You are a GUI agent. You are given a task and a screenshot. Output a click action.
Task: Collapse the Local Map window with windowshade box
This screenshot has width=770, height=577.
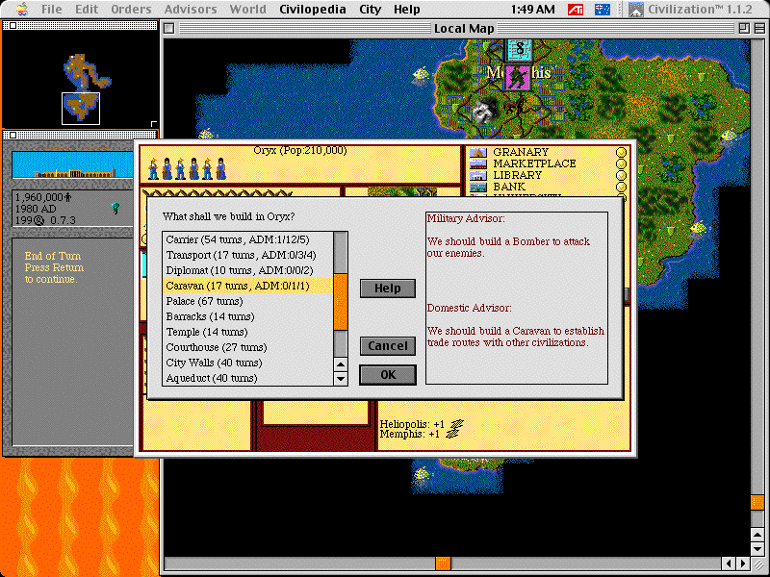(x=759, y=29)
